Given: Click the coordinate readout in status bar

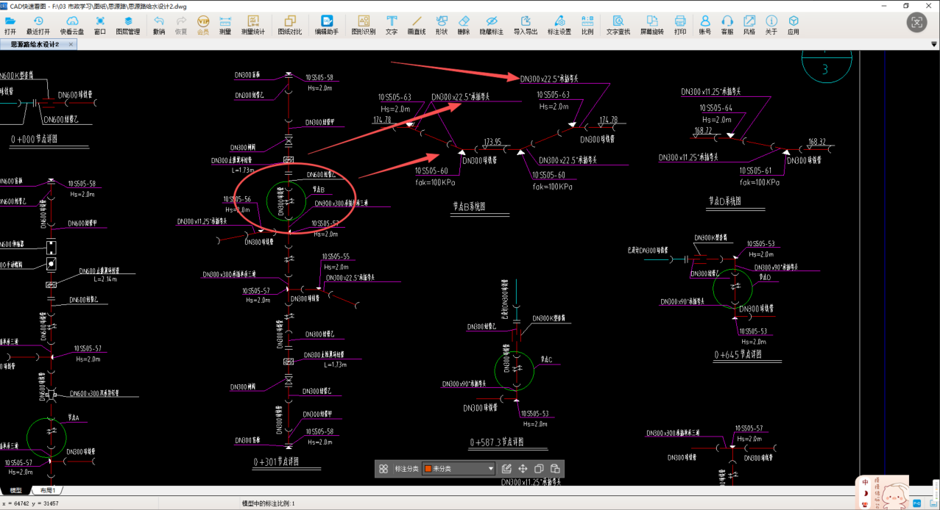Looking at the screenshot, I should (x=31, y=503).
